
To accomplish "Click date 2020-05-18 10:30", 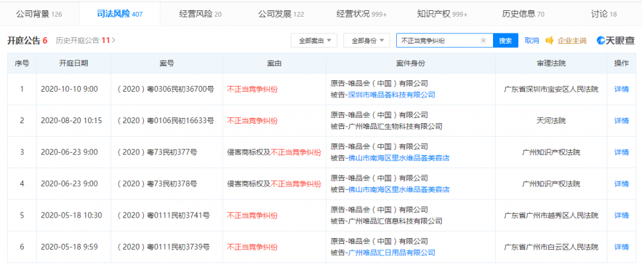I will tap(71, 215).
